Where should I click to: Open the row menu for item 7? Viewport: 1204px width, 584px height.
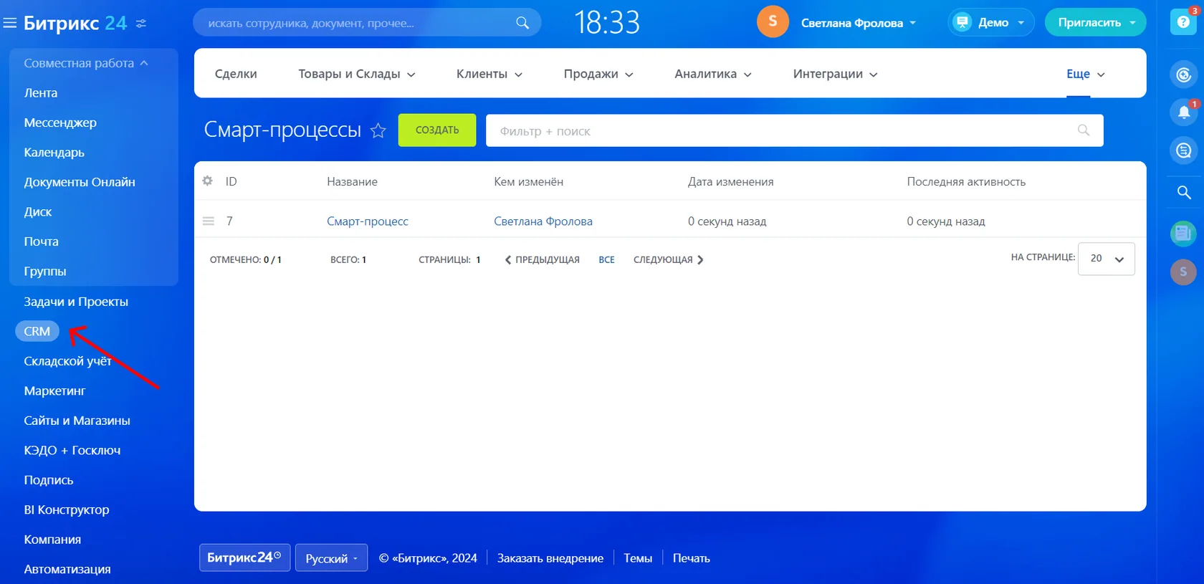point(209,221)
